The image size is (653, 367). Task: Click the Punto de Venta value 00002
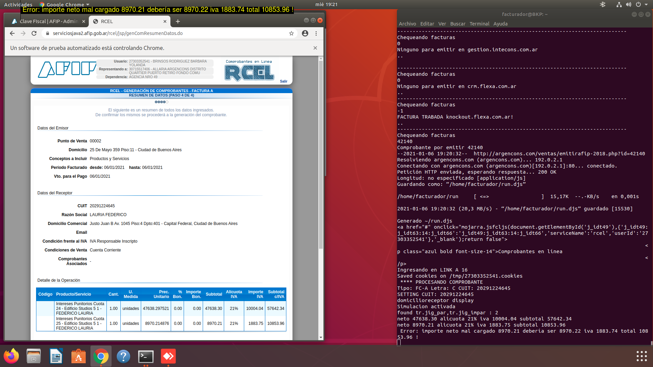(x=96, y=141)
